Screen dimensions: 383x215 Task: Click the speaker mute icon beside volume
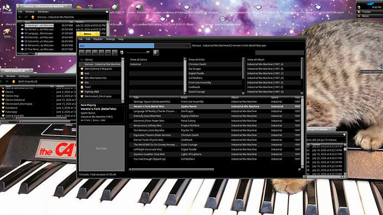pos(122,53)
